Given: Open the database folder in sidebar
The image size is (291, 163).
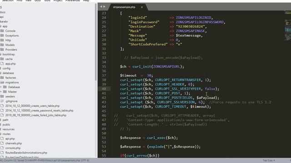Looking at the screenshot, I should 8,73.
